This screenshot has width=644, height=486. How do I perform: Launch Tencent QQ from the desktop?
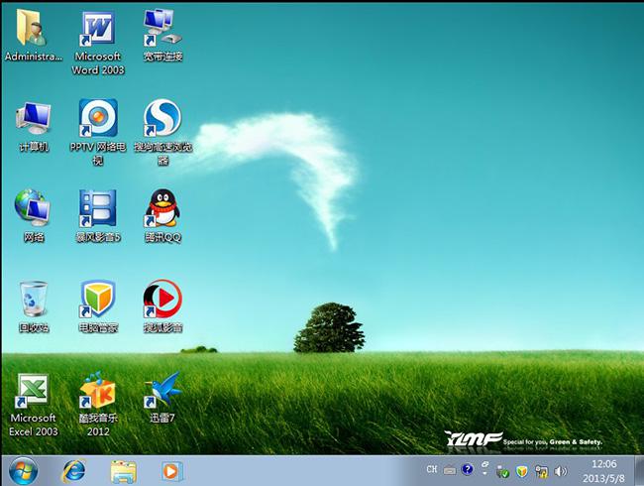coord(161,209)
